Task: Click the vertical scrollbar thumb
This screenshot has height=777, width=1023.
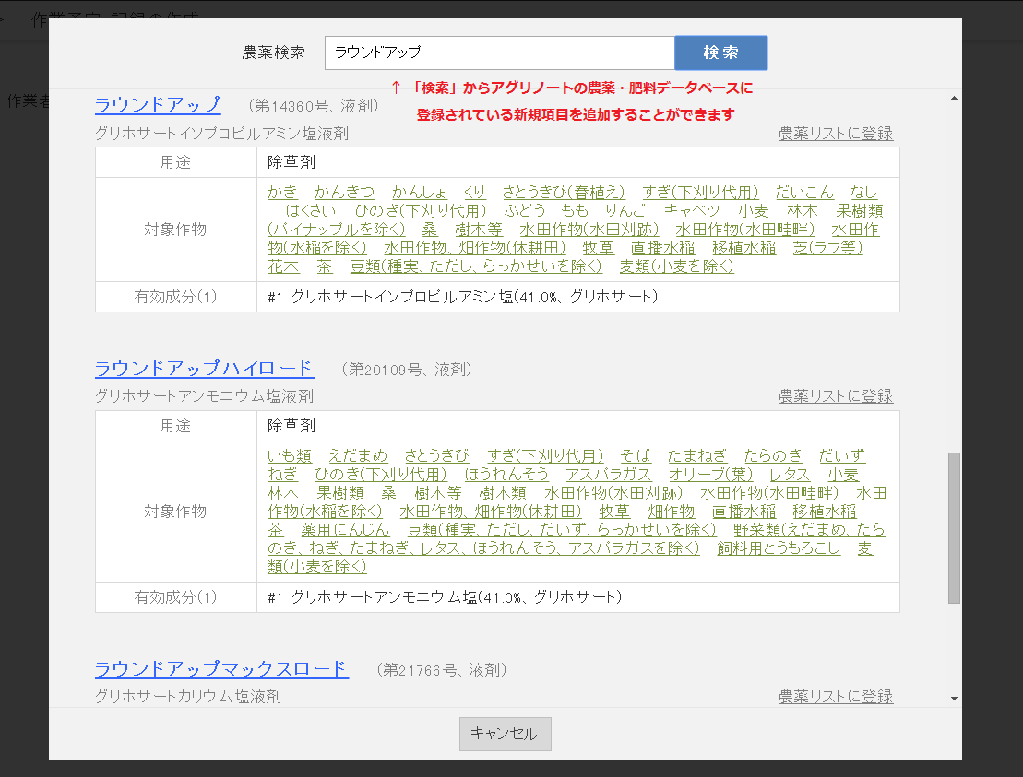Action: click(x=954, y=528)
